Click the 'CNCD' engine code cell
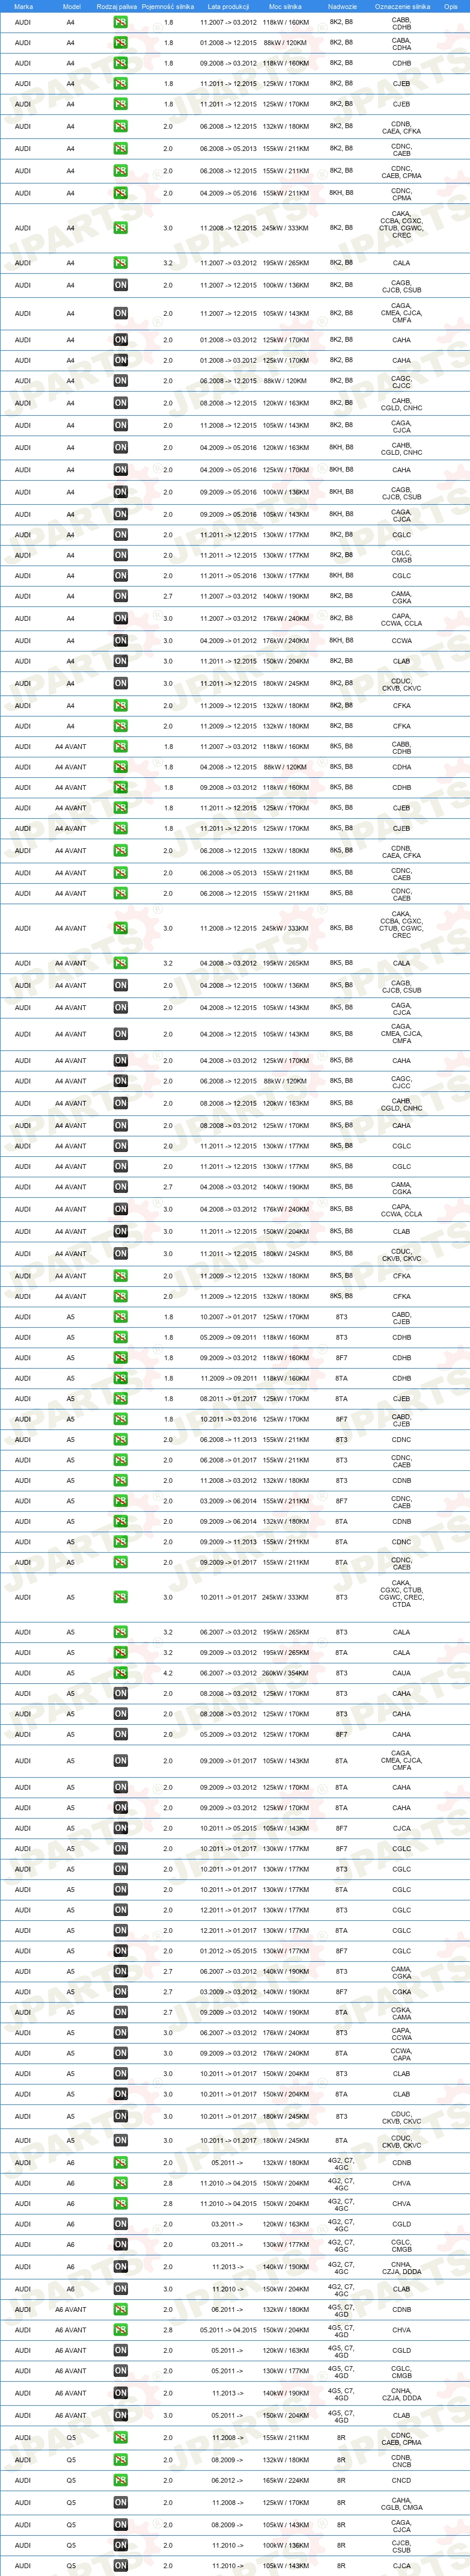The image size is (470, 2576). pos(401,2481)
